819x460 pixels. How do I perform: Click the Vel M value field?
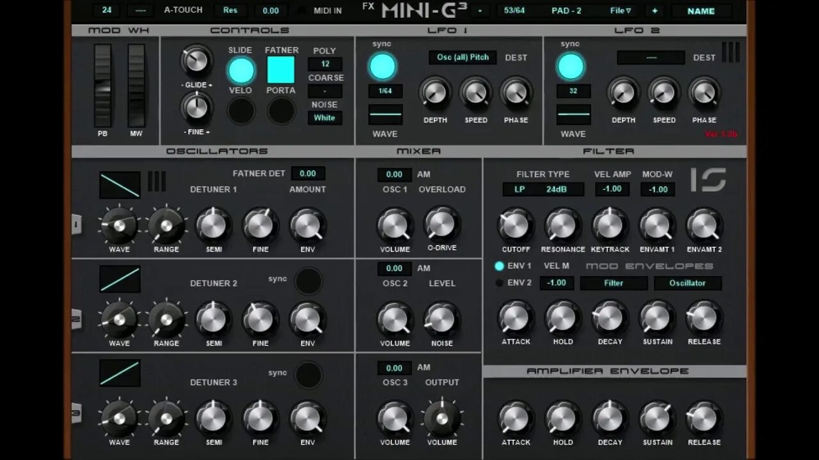(557, 283)
